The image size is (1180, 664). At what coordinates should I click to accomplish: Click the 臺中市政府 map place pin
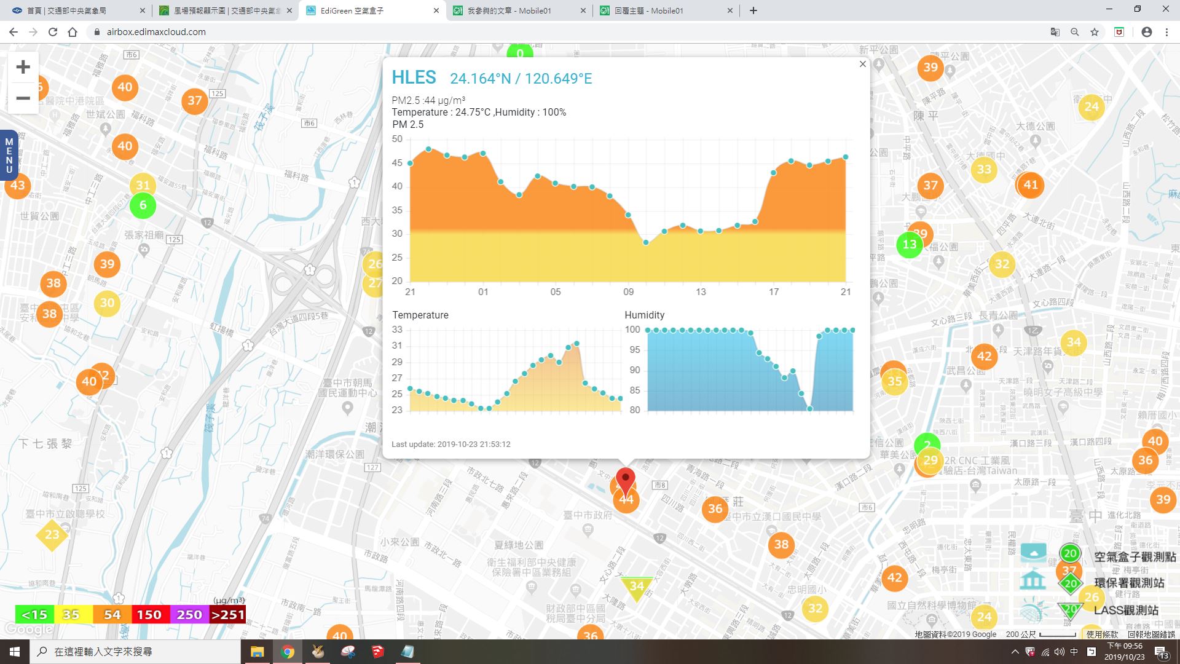pos(588,529)
